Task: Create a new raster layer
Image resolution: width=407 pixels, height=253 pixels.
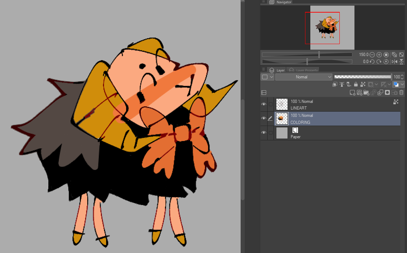Action: tap(353, 93)
